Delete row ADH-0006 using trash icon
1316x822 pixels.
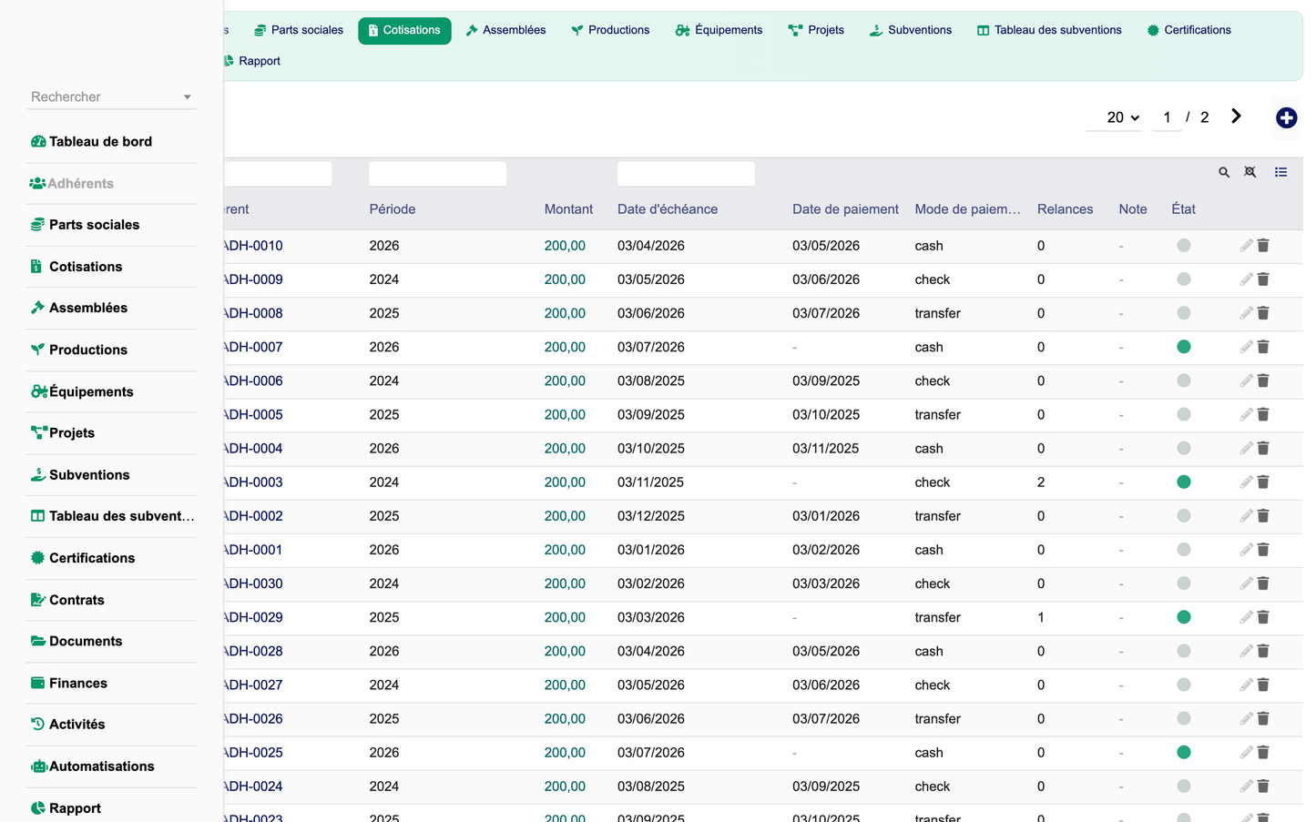pos(1263,381)
